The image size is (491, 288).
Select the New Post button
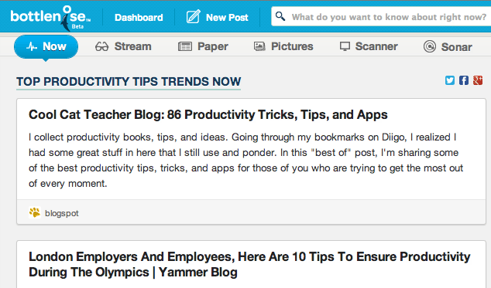(x=218, y=17)
